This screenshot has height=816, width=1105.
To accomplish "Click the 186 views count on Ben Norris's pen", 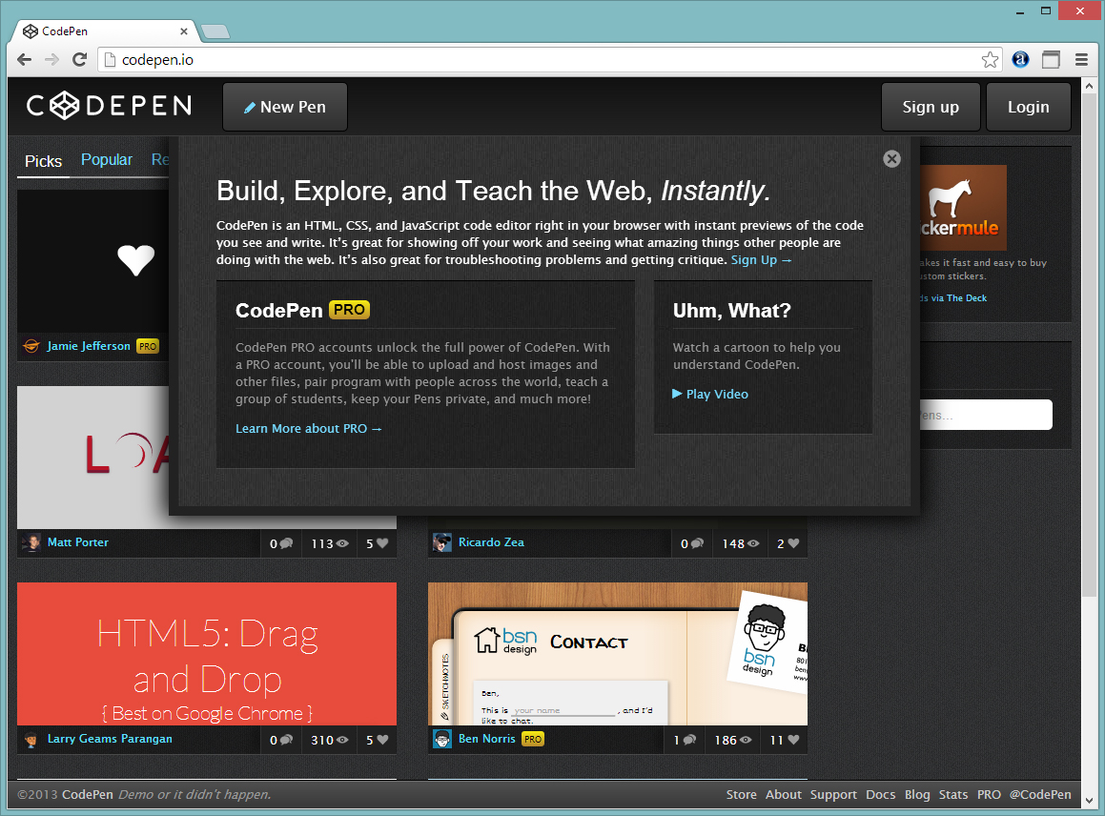I will [733, 740].
